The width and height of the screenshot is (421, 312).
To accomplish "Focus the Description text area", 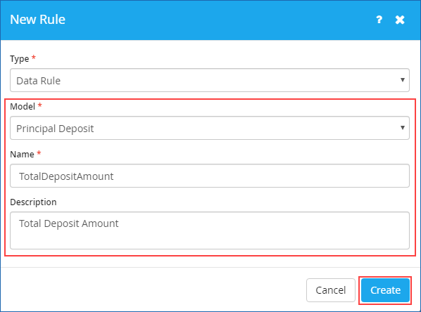I will click(x=210, y=230).
